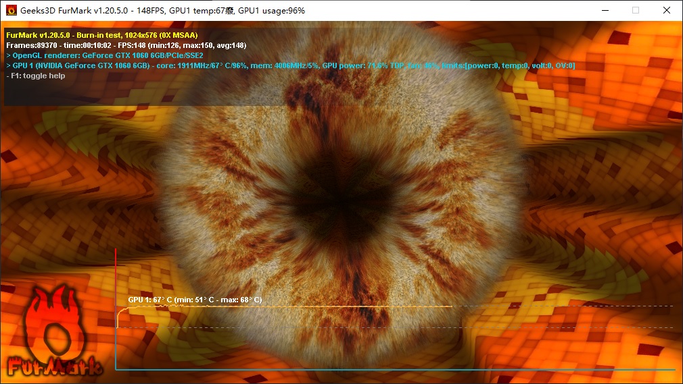This screenshot has width=683, height=384.
Task: Click the FurMark app icon in title bar
Action: 11,10
